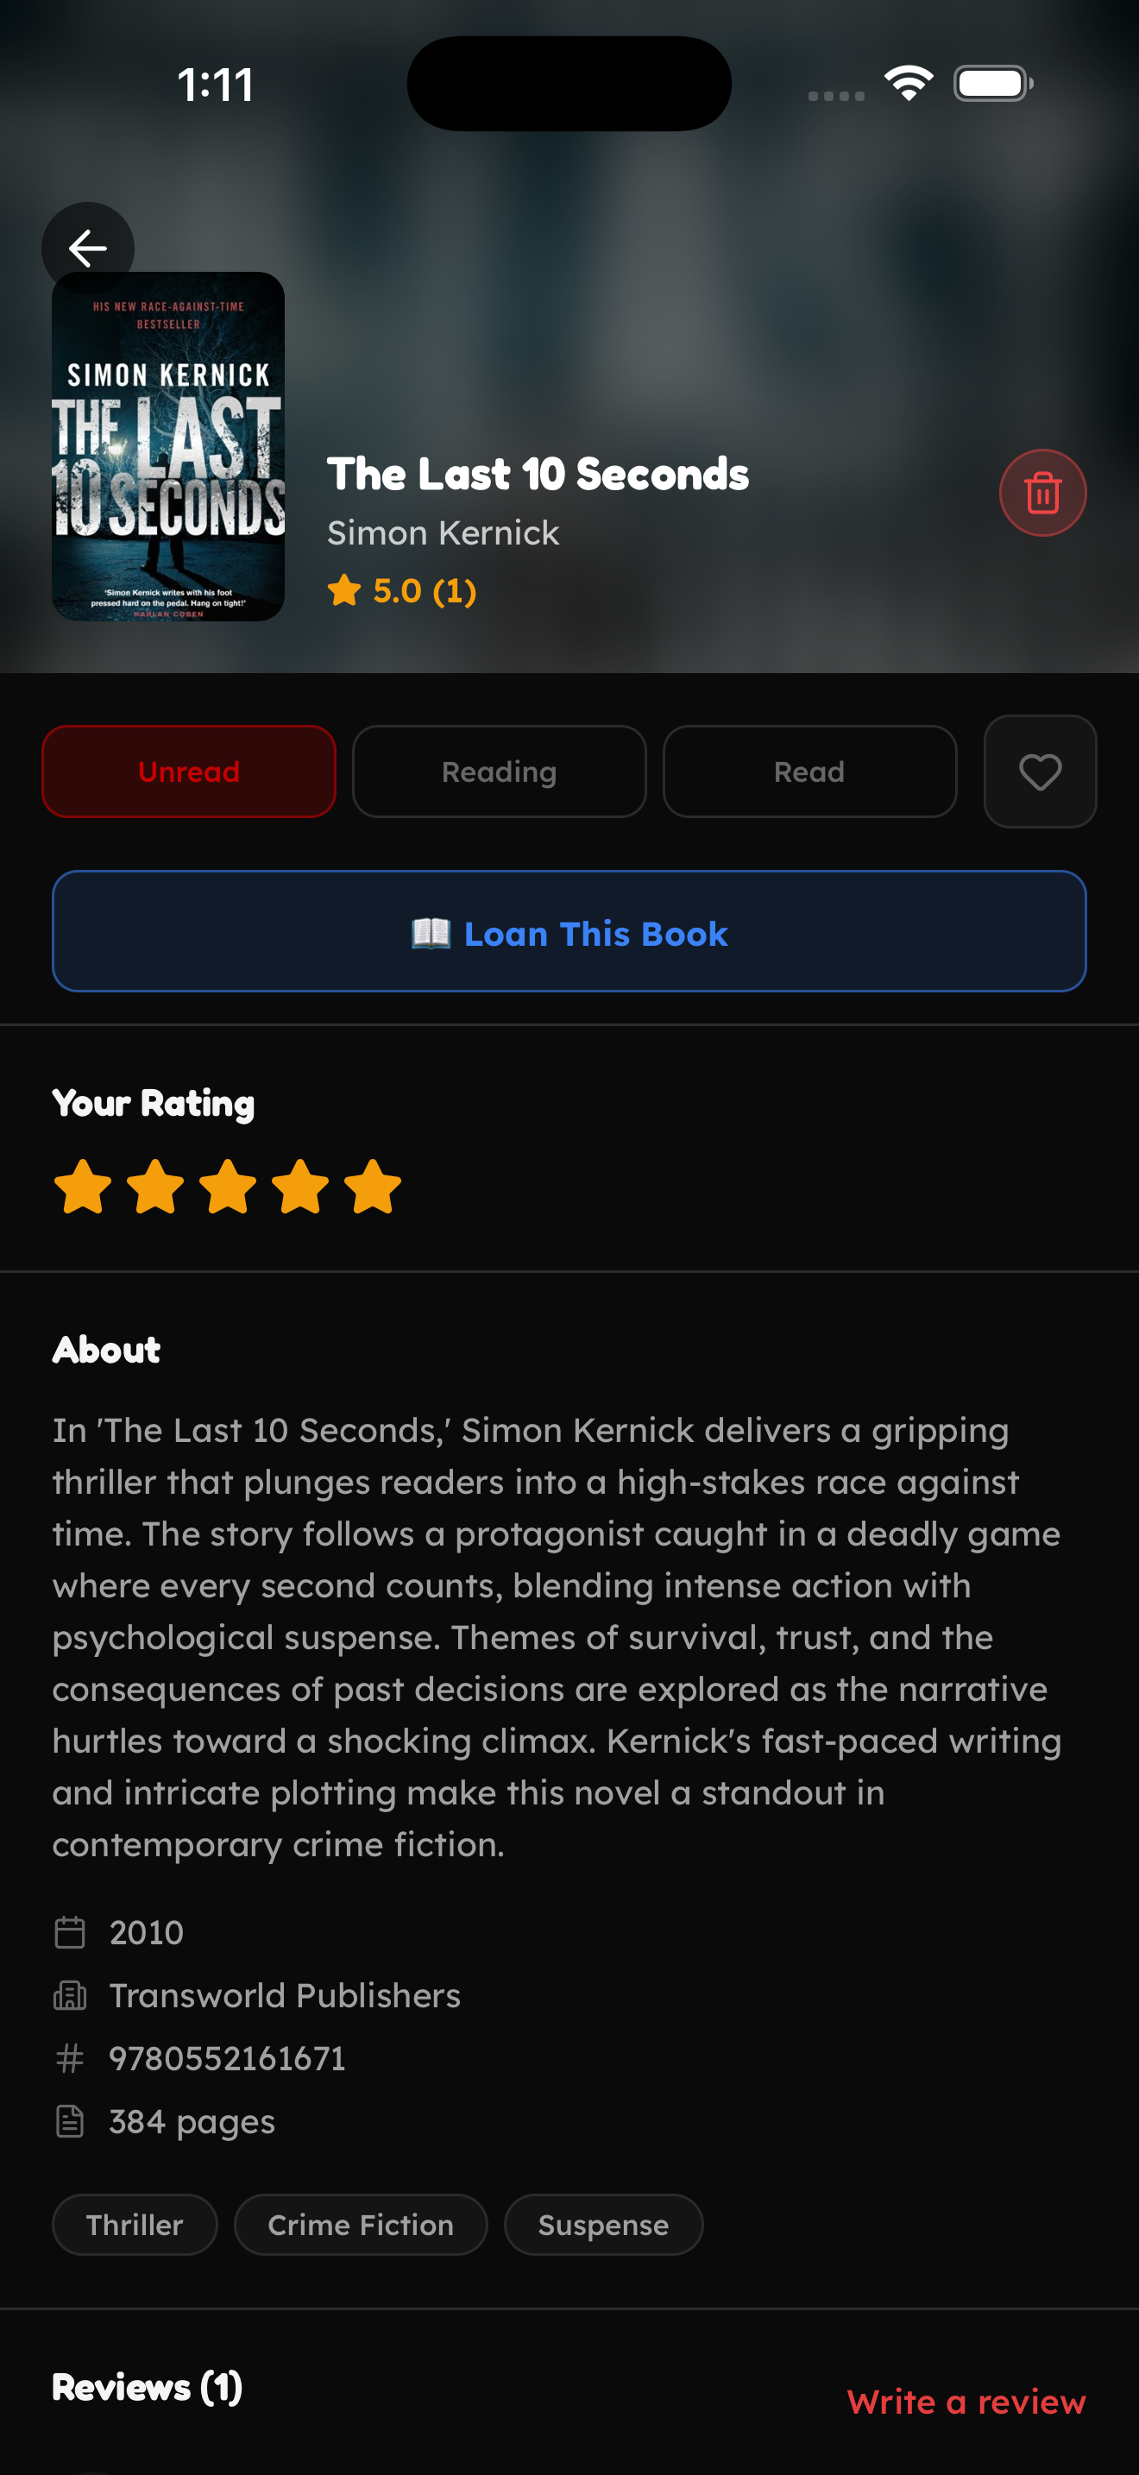
Task: Tap the heart favorite icon
Action: [x=1039, y=771]
